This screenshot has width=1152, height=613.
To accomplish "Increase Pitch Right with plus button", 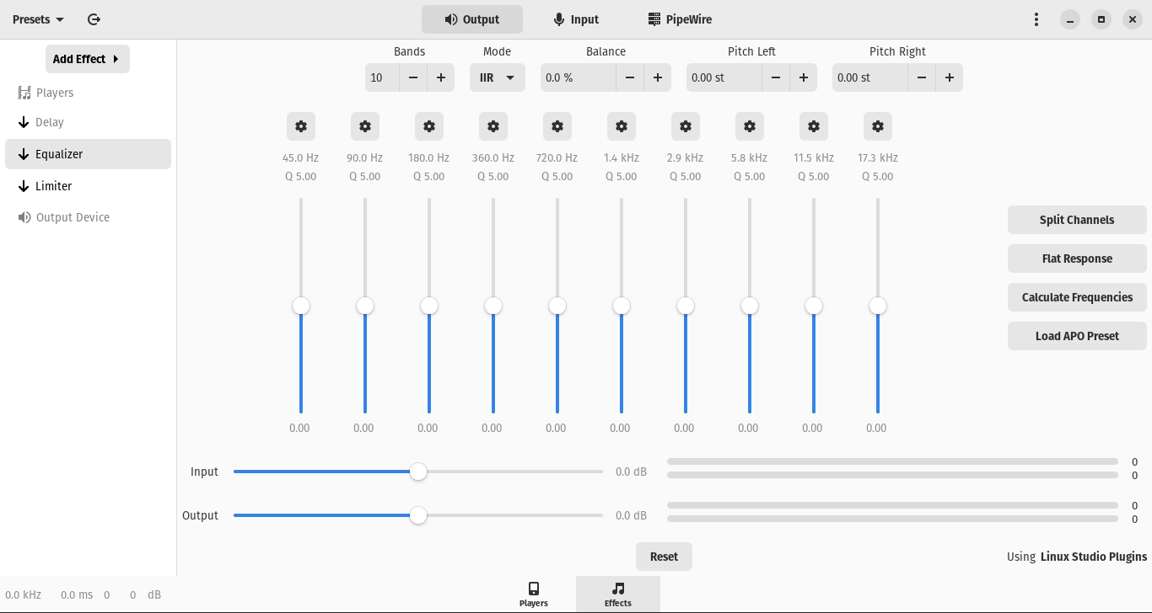I will (x=949, y=77).
